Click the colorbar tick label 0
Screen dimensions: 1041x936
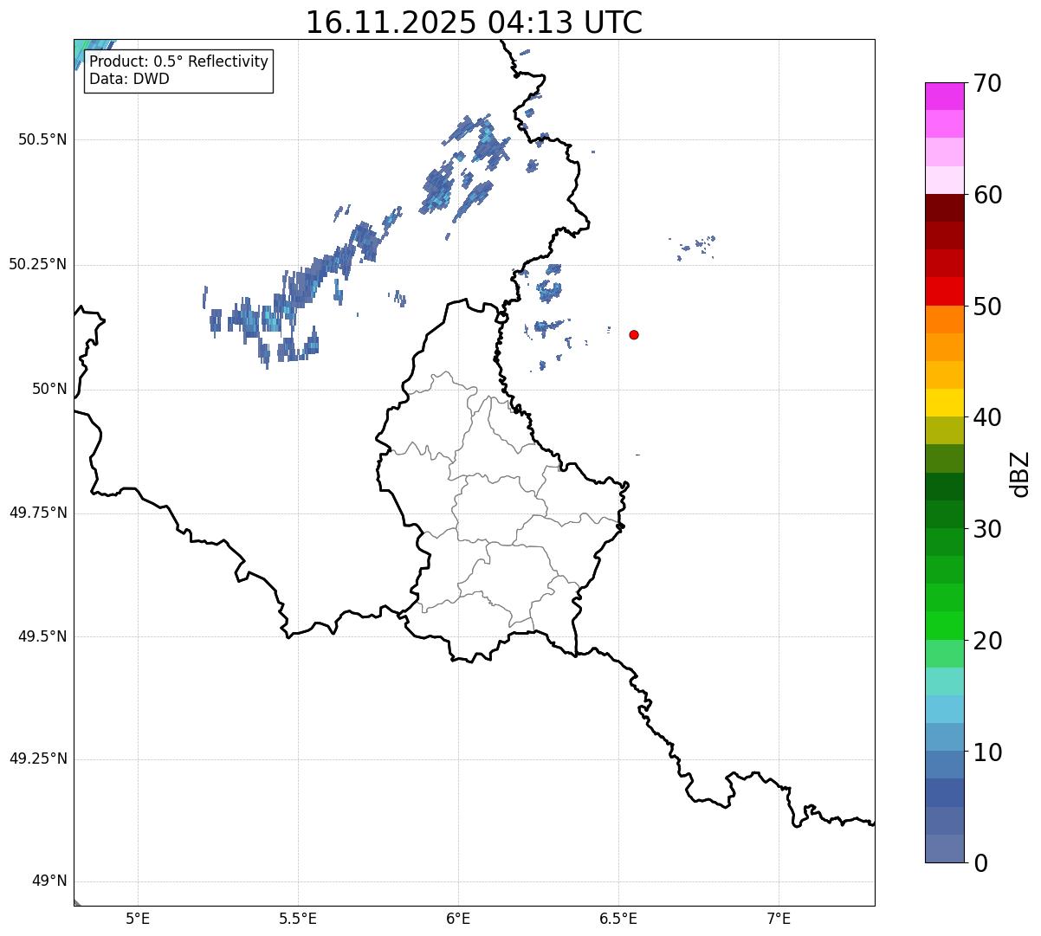tap(980, 863)
